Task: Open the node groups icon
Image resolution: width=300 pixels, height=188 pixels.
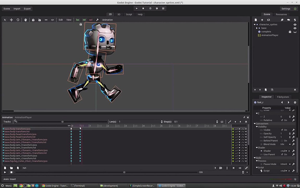Action: pyautogui.click(x=289, y=20)
